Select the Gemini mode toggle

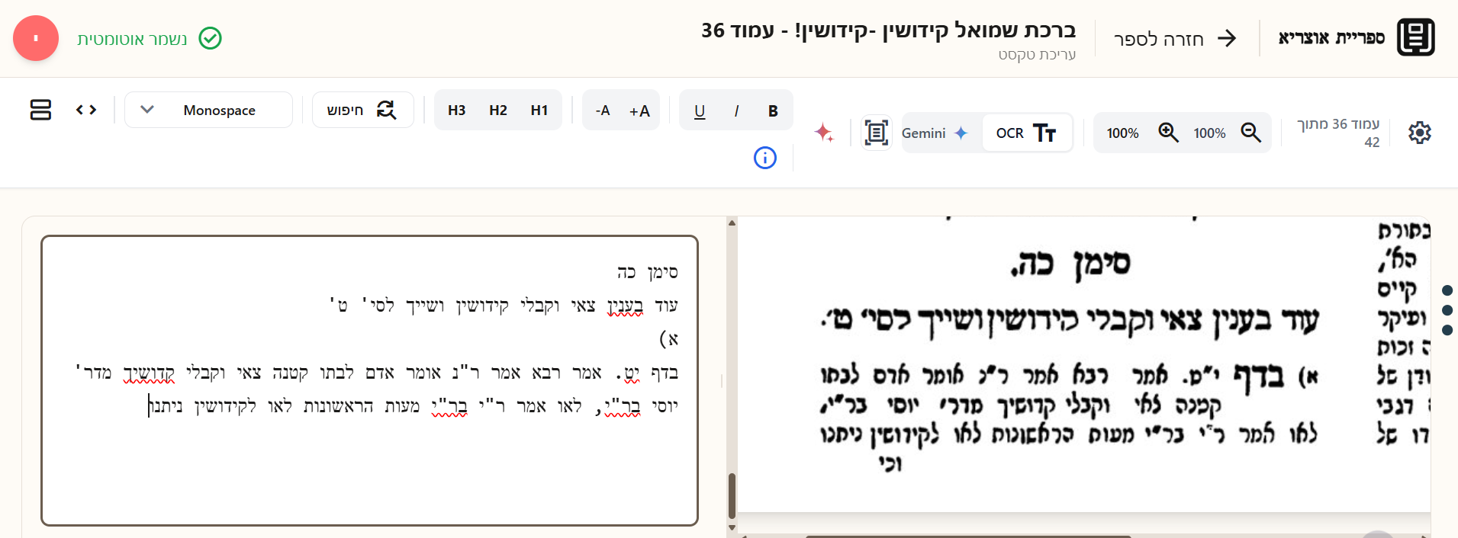[x=935, y=133]
